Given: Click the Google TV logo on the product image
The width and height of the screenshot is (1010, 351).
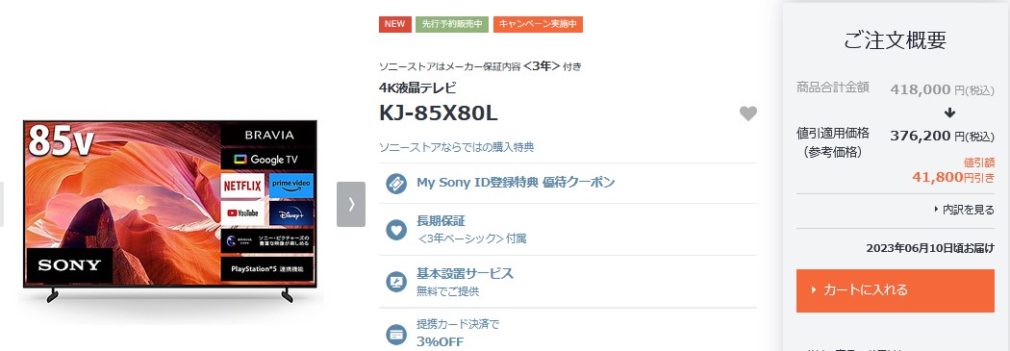Looking at the screenshot, I should click(x=268, y=159).
